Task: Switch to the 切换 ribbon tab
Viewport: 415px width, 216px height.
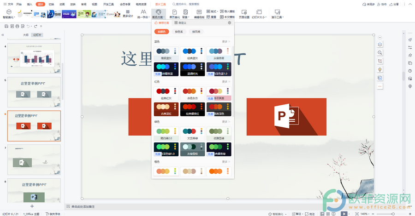Action: click(x=51, y=4)
